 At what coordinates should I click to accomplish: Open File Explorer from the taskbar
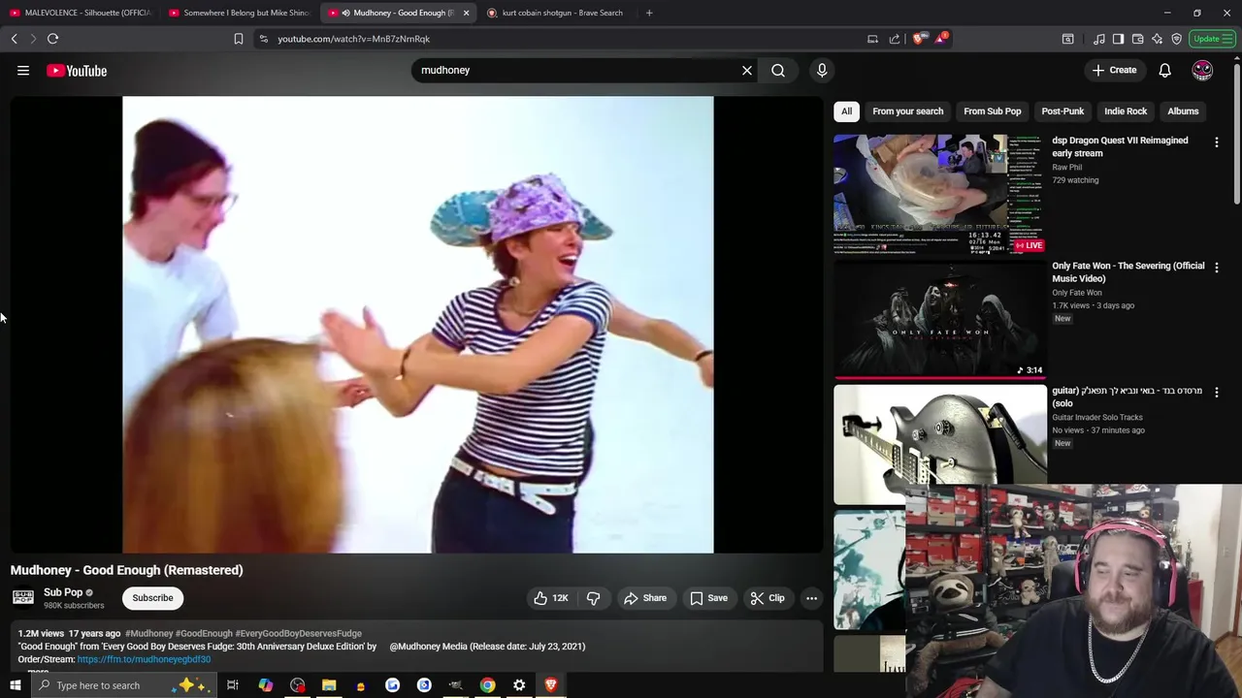click(x=329, y=685)
